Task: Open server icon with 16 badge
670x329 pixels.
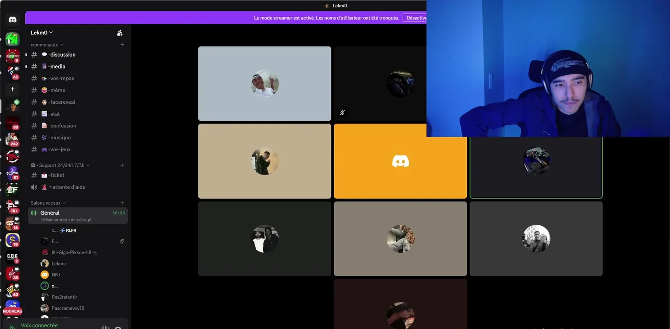Action: pyautogui.click(x=12, y=223)
